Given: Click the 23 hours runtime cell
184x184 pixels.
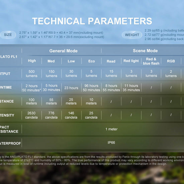Looking at the screenshot, I should pos(71,88).
